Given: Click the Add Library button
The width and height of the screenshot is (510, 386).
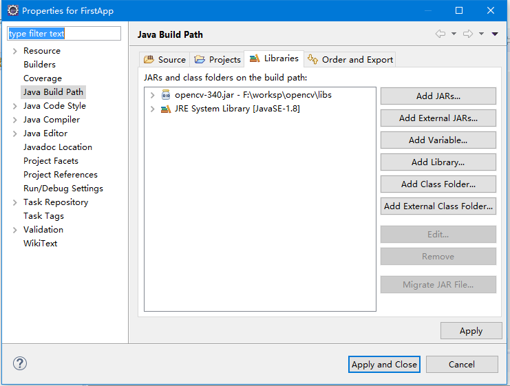Looking at the screenshot, I should 438,162.
